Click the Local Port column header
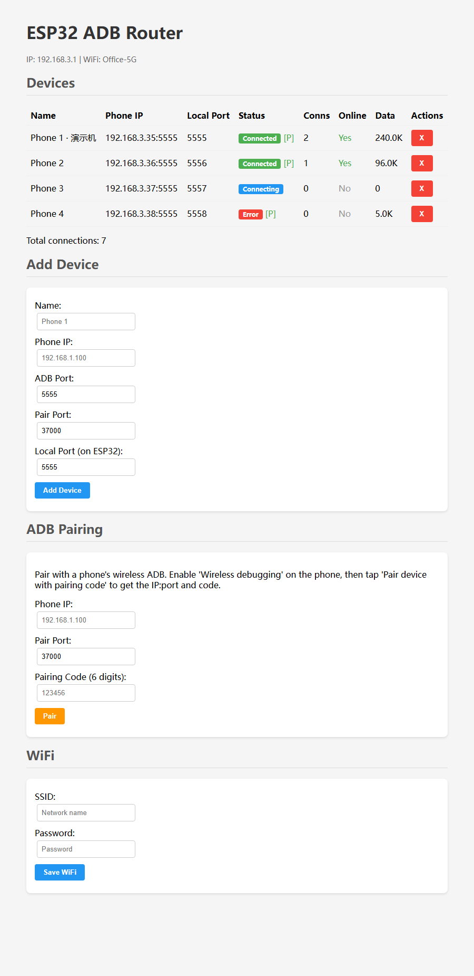 (x=209, y=116)
